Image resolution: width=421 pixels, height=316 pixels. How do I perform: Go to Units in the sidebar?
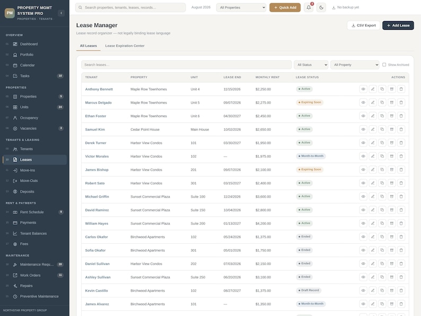click(34, 107)
